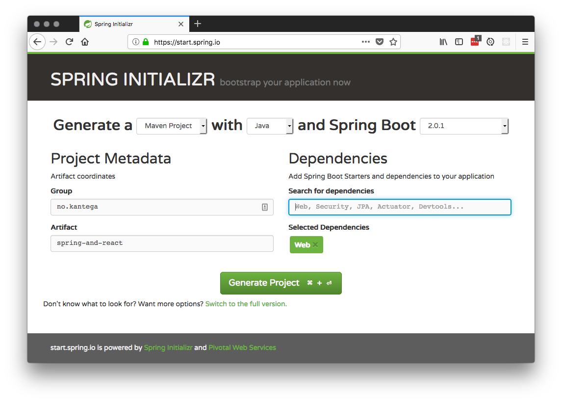562x402 pixels.
Task: Follow the Switch to the full version link
Action: [246, 304]
